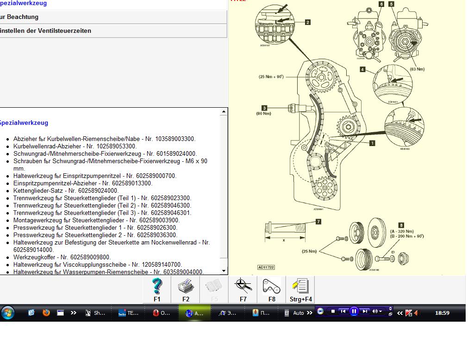Expand hidden system tray icons
This screenshot has width=474, height=355.
[x=400, y=313]
